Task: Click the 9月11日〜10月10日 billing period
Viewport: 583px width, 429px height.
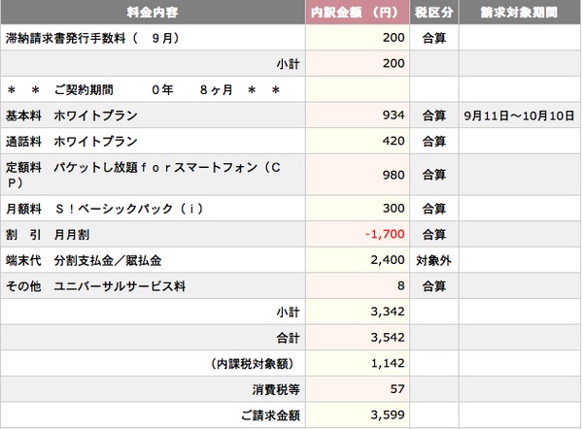Action: (x=519, y=115)
